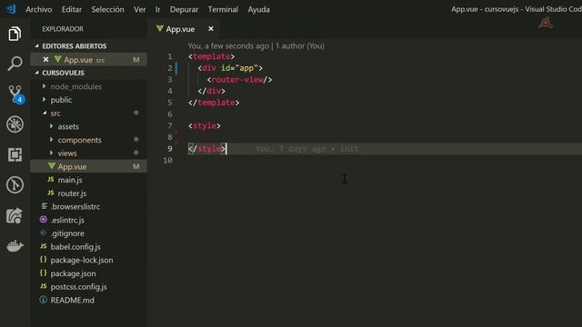This screenshot has height=327, width=582.
Task: Click the git icon beside .gitignore
Action: [x=44, y=233]
